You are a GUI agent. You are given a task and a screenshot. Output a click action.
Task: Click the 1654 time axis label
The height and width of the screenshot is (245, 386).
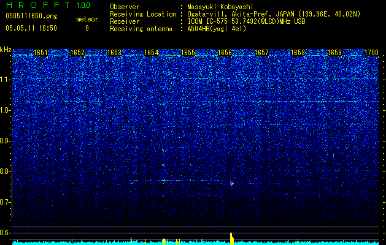point(151,53)
